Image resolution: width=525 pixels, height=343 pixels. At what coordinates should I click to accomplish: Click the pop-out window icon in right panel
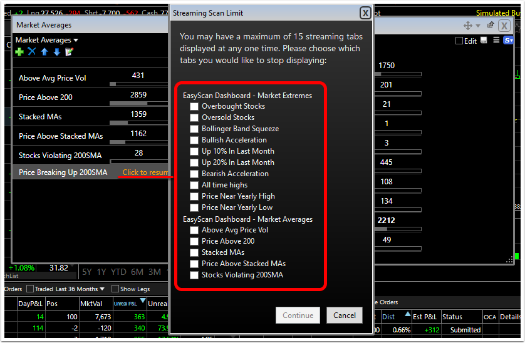point(491,25)
